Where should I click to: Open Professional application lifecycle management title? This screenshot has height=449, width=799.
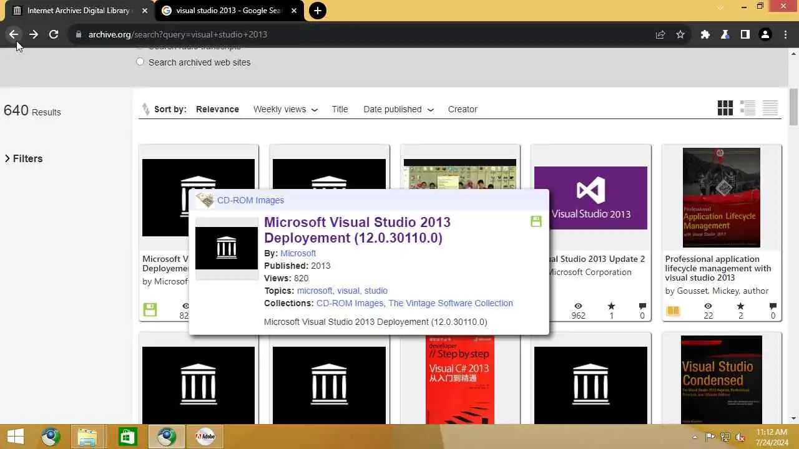[718, 268]
